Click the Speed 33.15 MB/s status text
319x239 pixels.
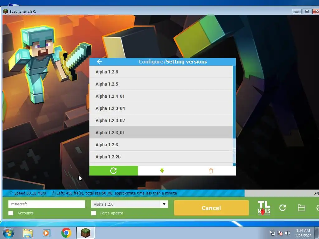[30, 193]
